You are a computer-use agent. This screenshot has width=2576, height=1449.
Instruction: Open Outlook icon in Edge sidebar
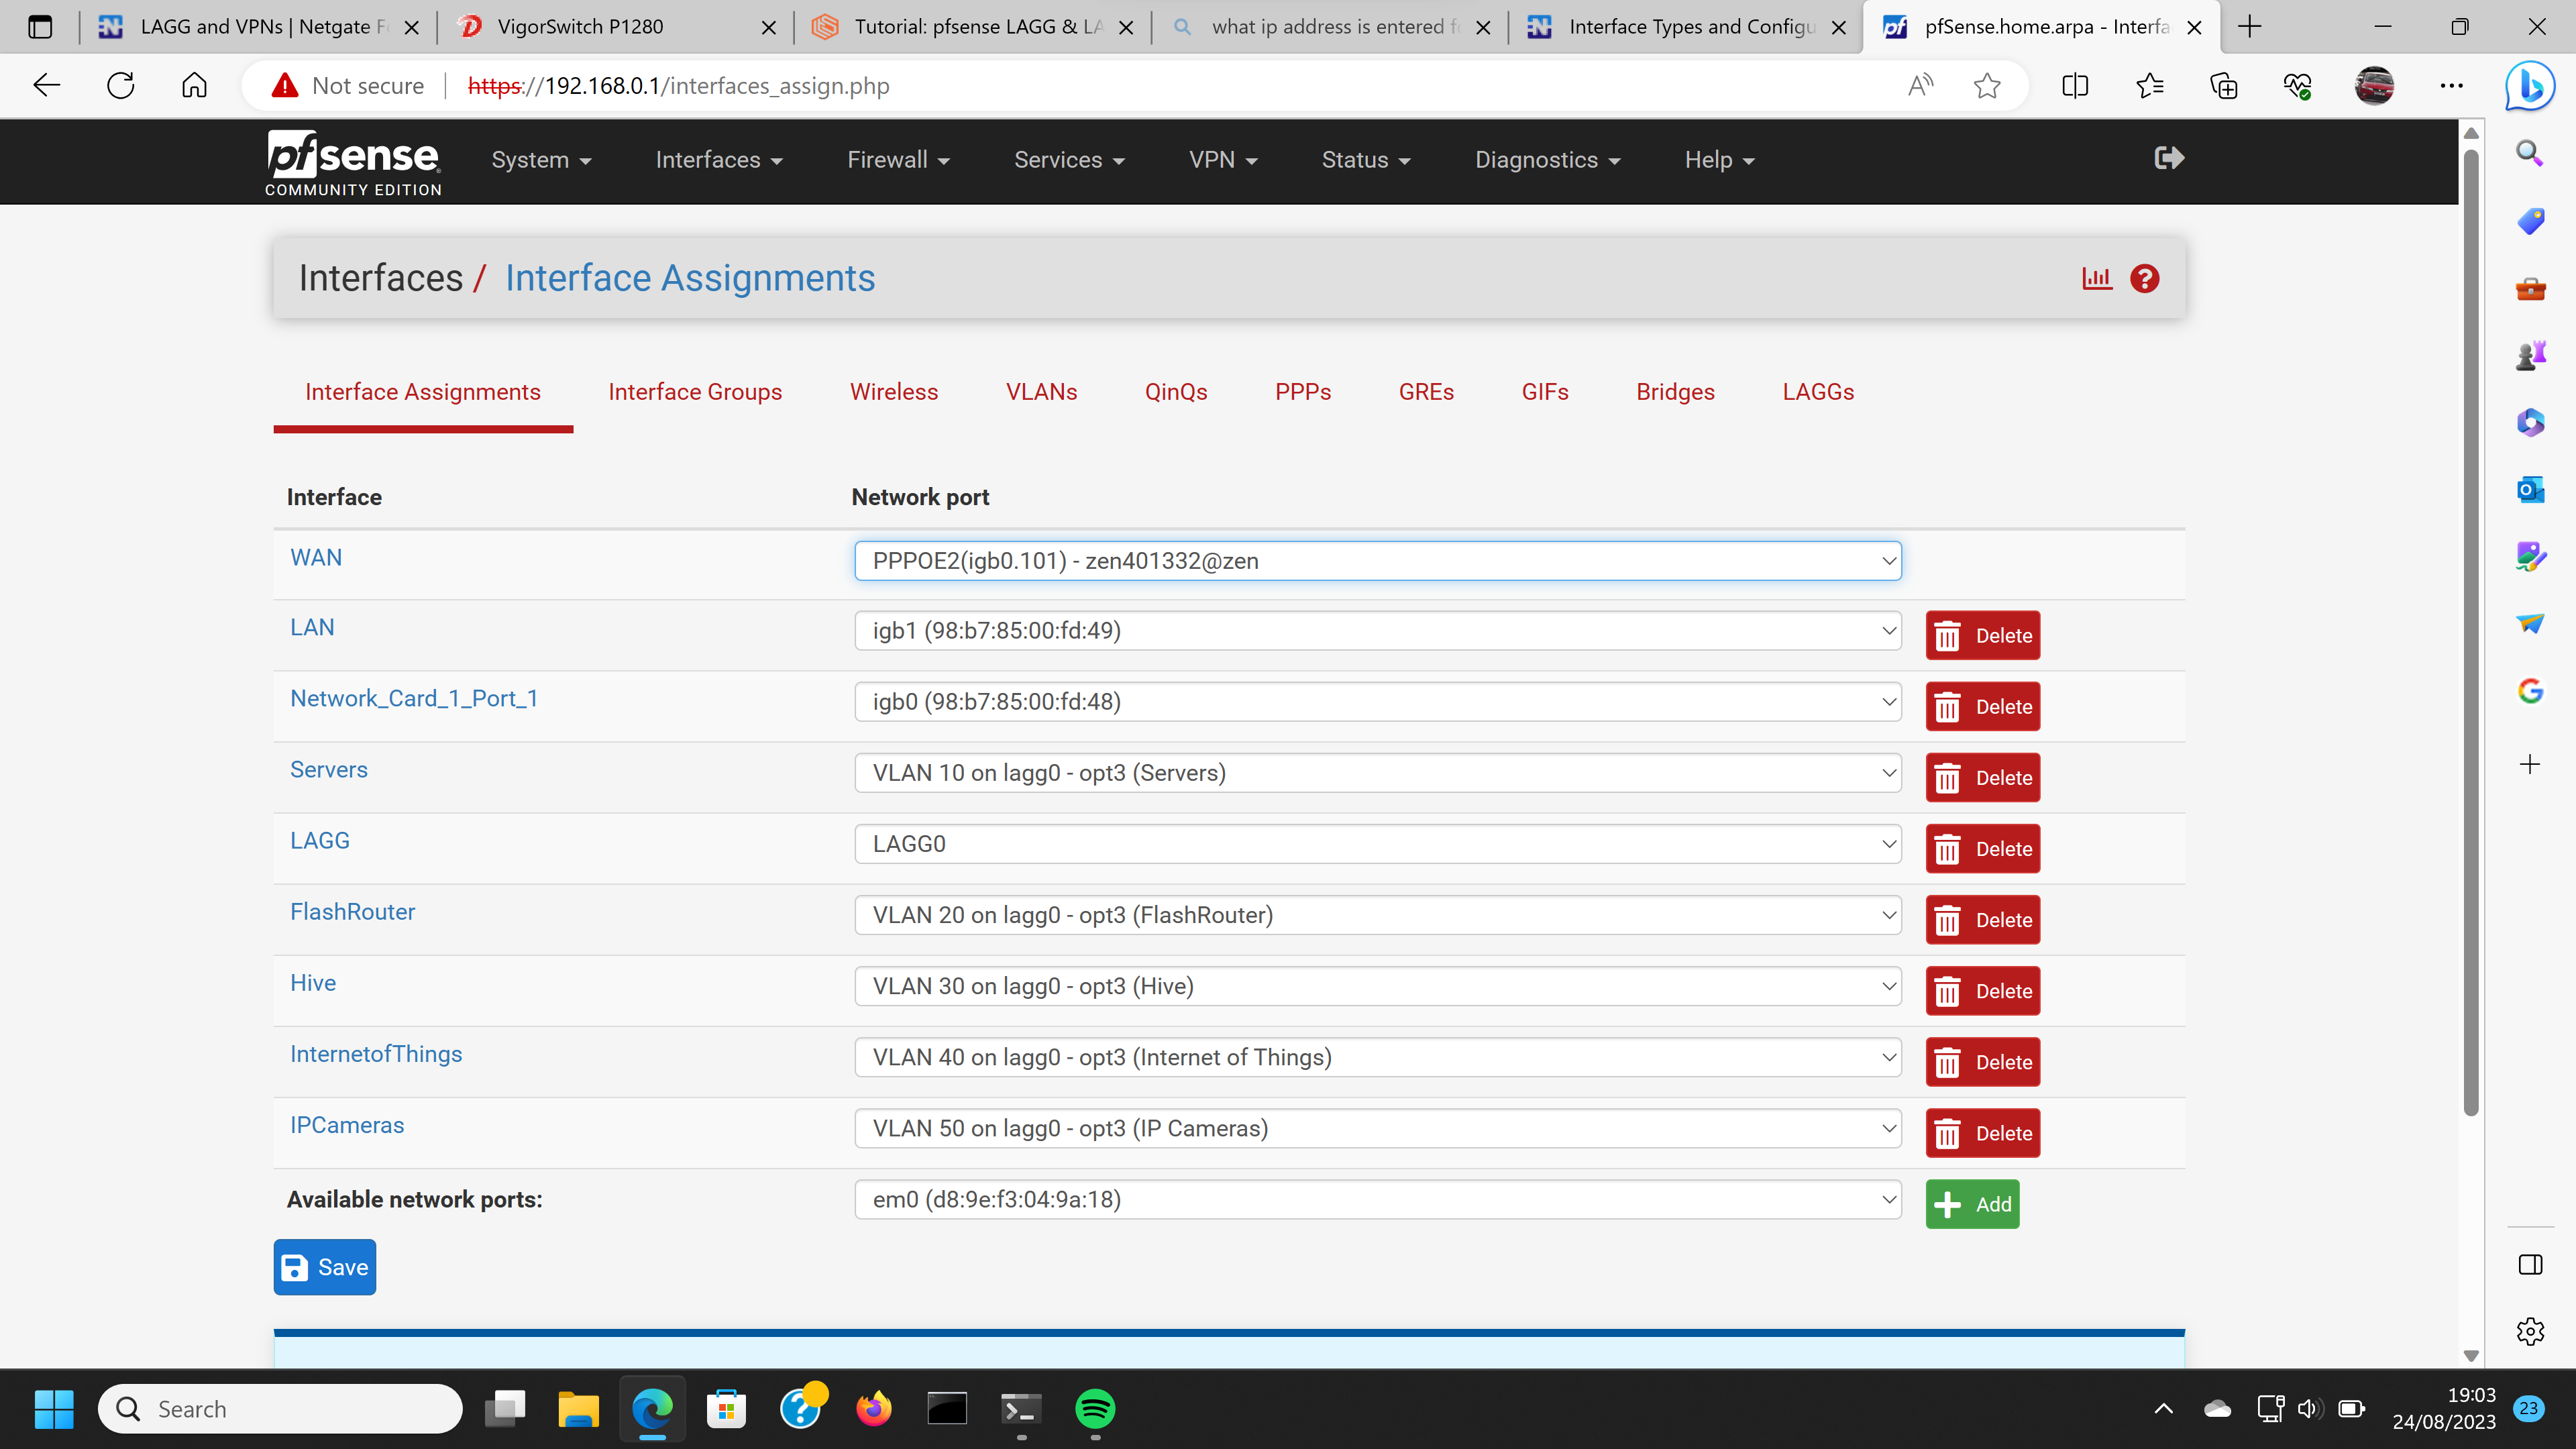click(x=2530, y=489)
